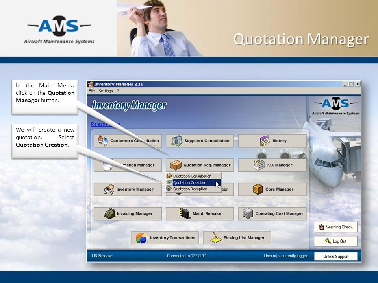This screenshot has width=378, height=283.
Task: Click the Maint. Release icon
Action: pyautogui.click(x=185, y=213)
